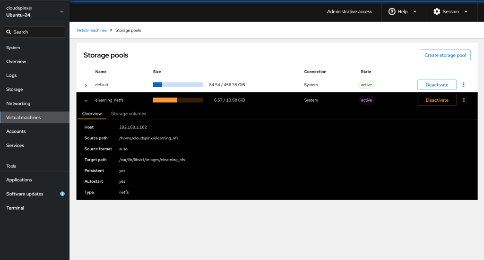Open Software updates in the sidebar

pos(35,194)
